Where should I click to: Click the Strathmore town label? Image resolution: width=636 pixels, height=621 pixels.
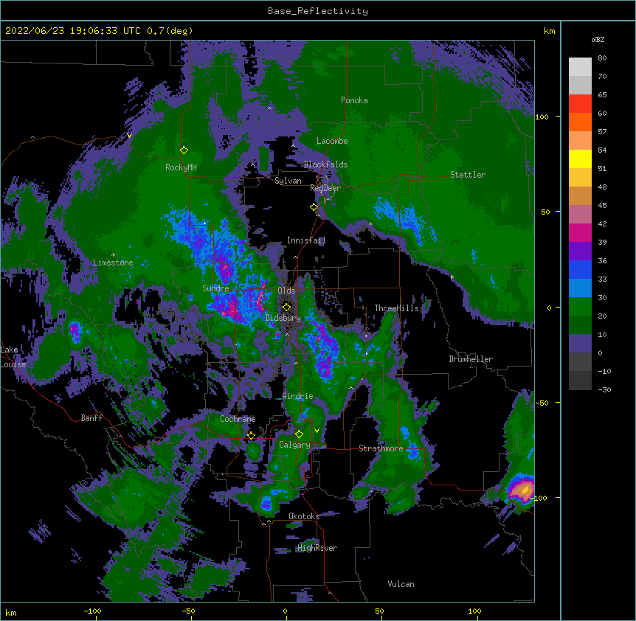point(381,448)
